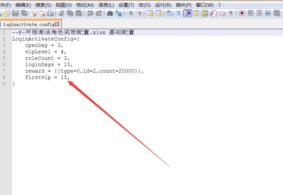Image resolution: width=283 pixels, height=195 pixels.
Task: Click the closing brace on line 9
Action: coord(14,84)
